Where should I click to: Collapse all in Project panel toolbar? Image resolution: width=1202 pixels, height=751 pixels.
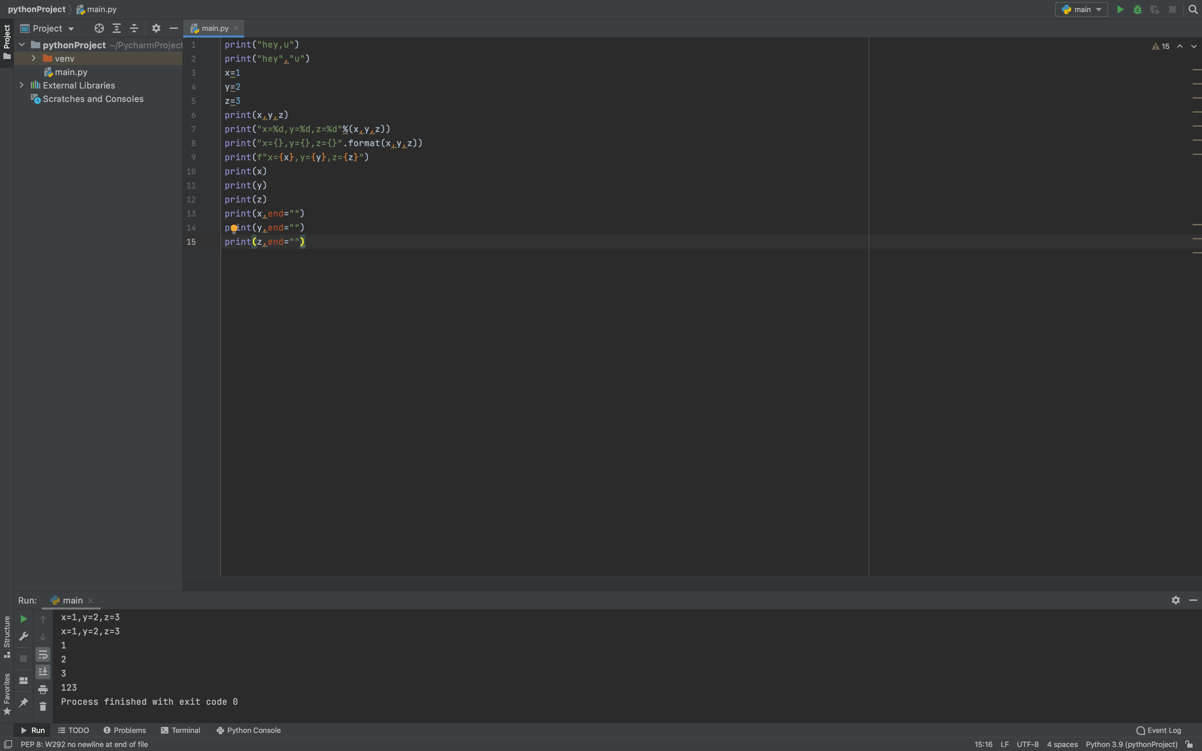coord(134,28)
